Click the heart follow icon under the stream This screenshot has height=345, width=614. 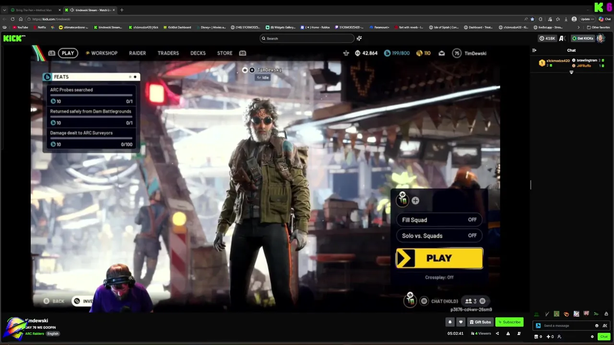coord(460,322)
